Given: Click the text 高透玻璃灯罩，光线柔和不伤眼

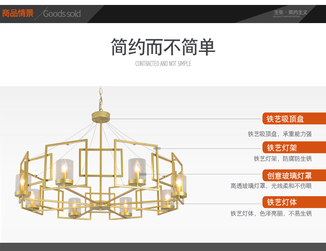Looking at the screenshot, I should 271,186.
